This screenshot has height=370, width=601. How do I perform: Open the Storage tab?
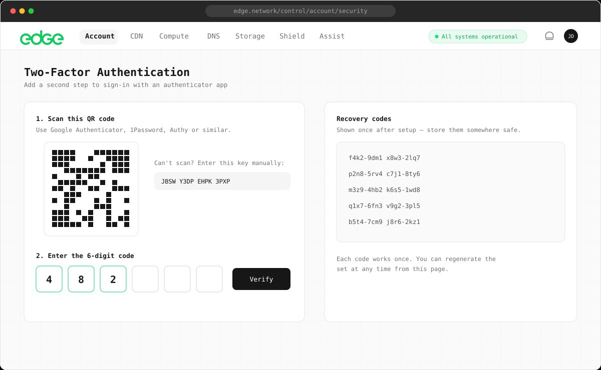click(x=250, y=36)
